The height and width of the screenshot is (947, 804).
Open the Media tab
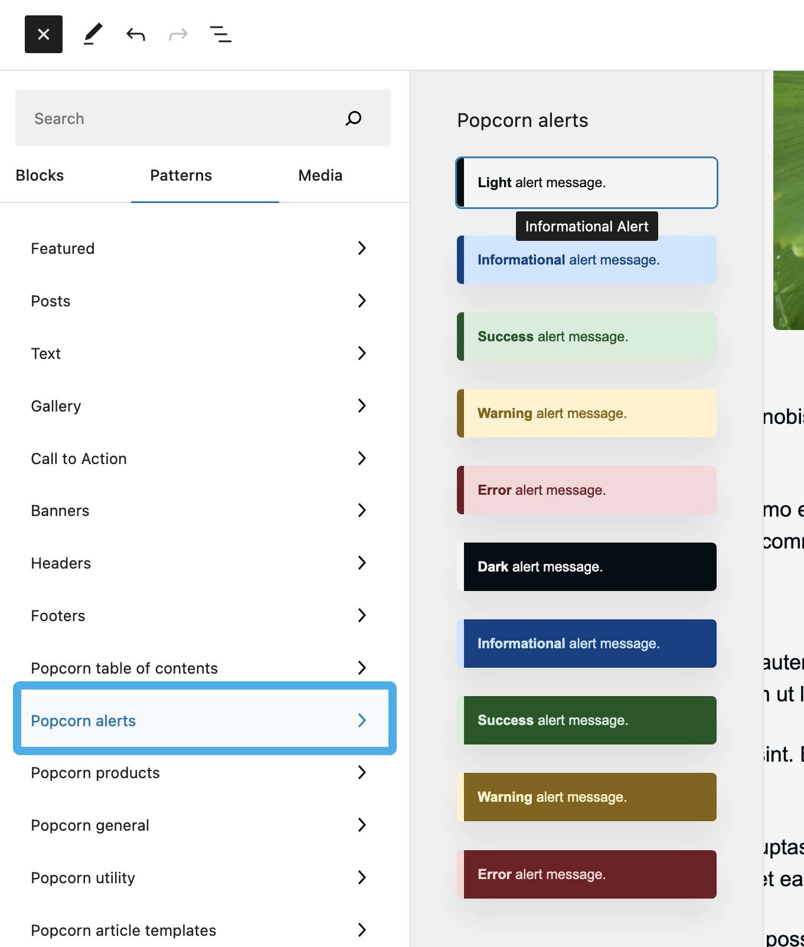click(x=321, y=175)
